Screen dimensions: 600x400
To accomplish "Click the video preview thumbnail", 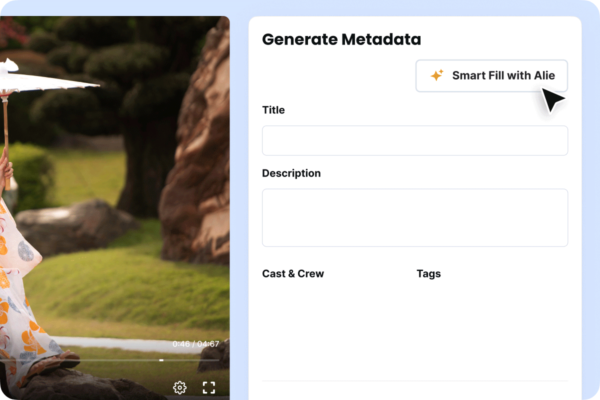I will [115, 200].
